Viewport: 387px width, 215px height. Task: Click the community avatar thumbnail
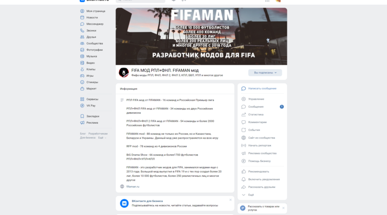(124, 72)
